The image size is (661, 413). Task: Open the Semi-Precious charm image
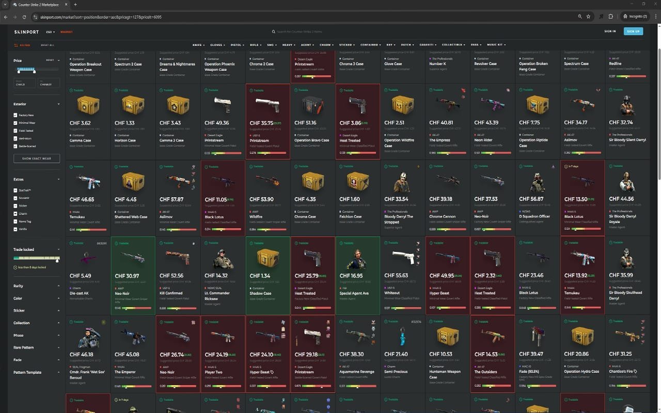pyautogui.click(x=403, y=336)
